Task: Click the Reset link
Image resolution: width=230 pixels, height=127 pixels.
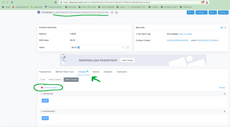Action: point(222,88)
